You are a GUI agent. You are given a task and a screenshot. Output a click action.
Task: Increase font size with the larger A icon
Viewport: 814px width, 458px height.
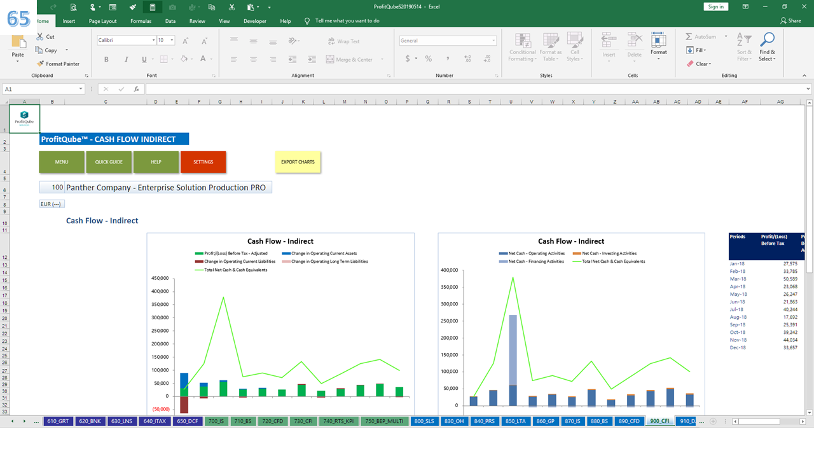pyautogui.click(x=186, y=41)
